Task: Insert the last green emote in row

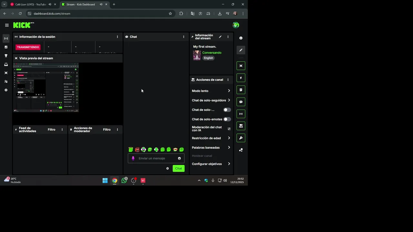Action: tap(181, 150)
